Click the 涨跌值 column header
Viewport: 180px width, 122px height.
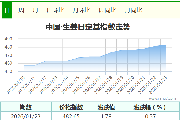(106, 107)
